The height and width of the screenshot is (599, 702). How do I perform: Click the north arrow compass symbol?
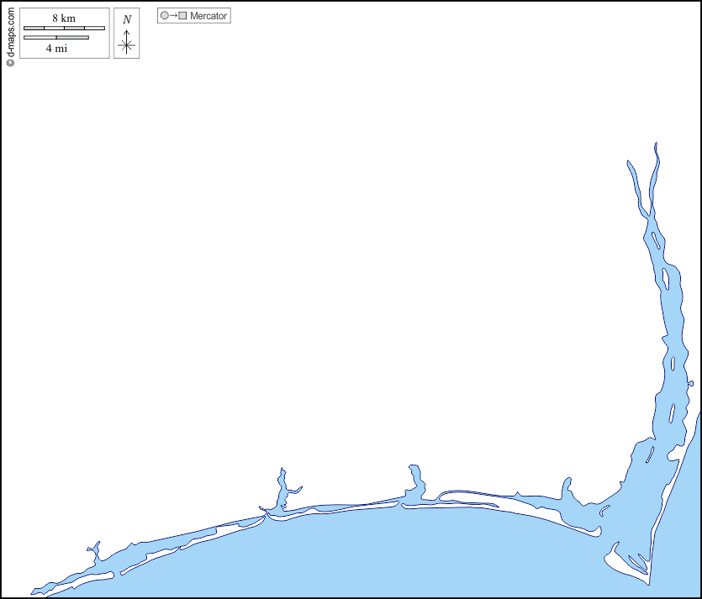pos(127,44)
